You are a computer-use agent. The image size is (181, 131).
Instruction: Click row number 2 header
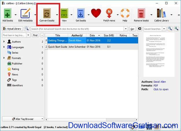point(46,47)
